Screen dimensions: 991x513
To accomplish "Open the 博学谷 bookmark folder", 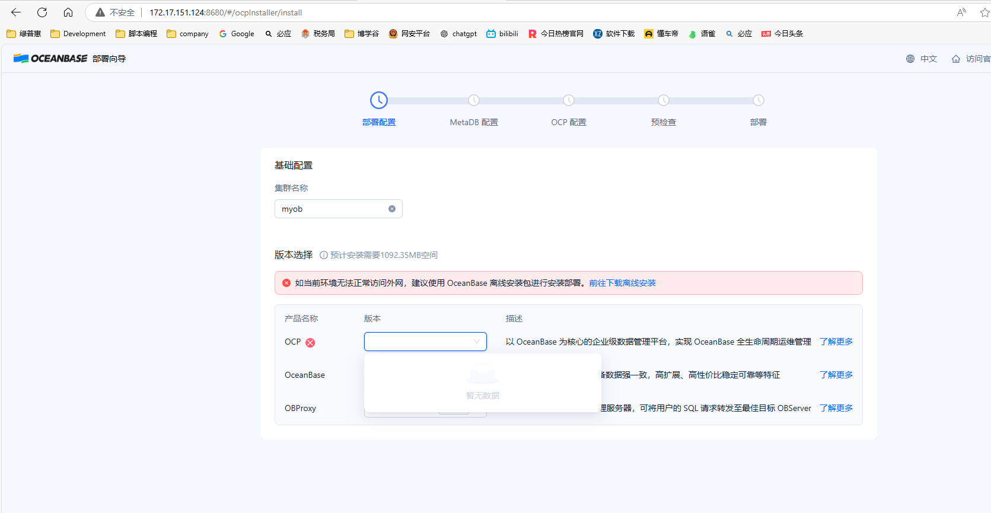I will (362, 34).
